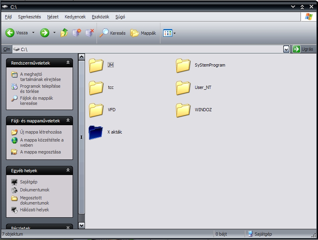This screenshot has width=318, height=240.
Task: Click the task pane scroll up arrow
Action: [x=81, y=57]
